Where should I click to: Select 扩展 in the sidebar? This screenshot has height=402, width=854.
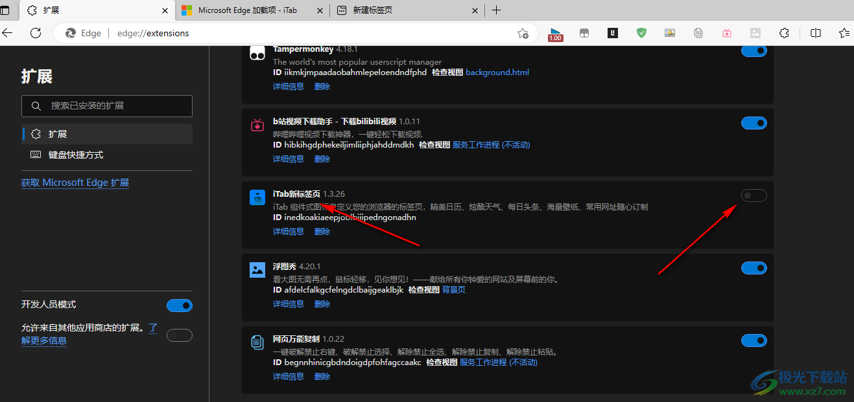point(107,134)
